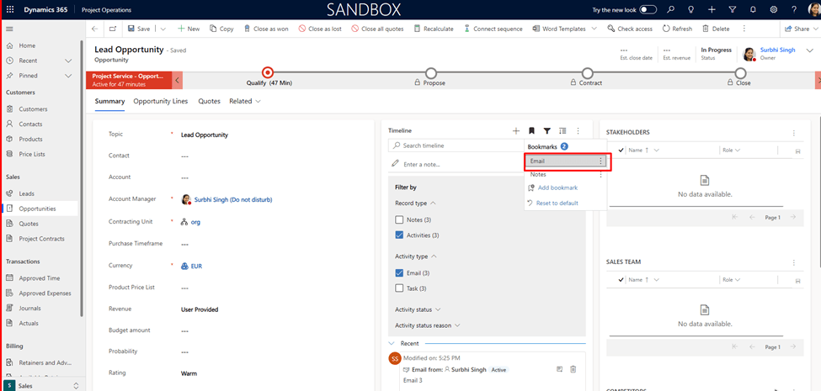Viewport: 821px width, 391px height.
Task: Click the plus icon to add timeline record
Action: (x=516, y=131)
